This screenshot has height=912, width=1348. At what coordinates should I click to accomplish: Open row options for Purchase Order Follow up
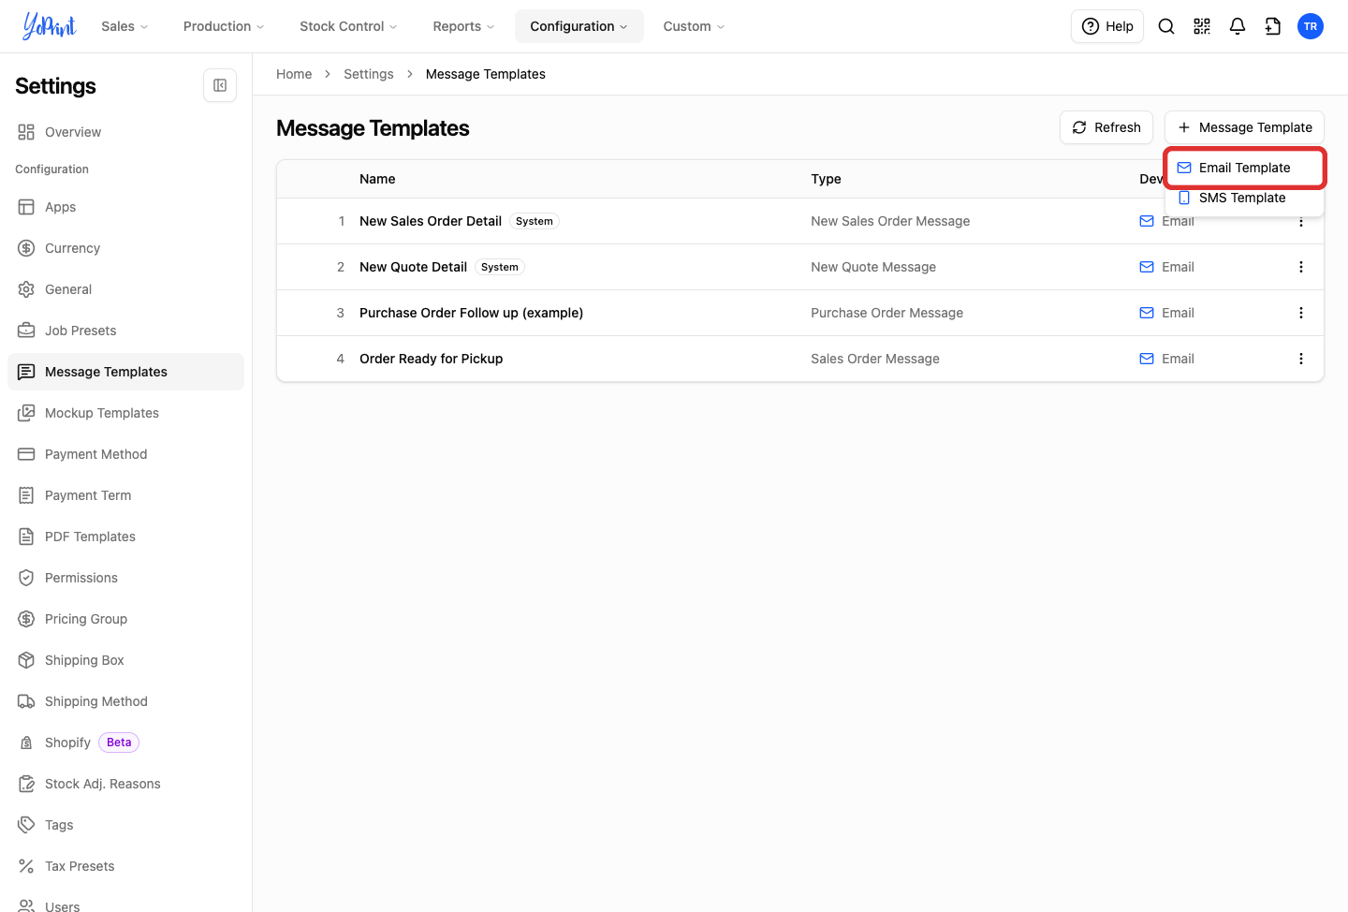[1301, 313]
